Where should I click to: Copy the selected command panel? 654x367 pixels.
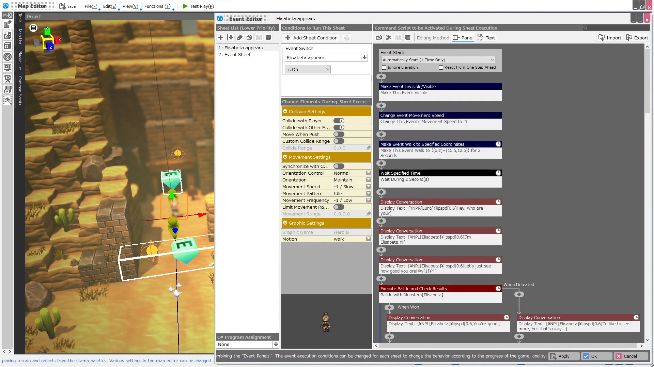[379, 38]
